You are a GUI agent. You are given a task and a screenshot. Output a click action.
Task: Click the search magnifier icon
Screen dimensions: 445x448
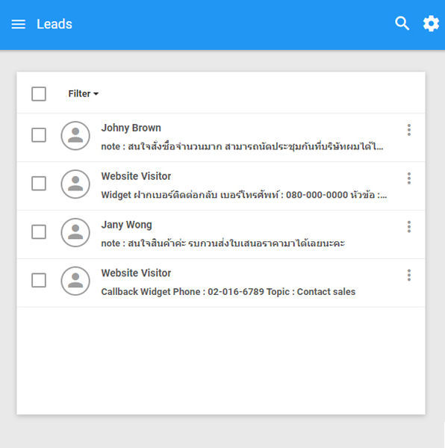(x=402, y=23)
